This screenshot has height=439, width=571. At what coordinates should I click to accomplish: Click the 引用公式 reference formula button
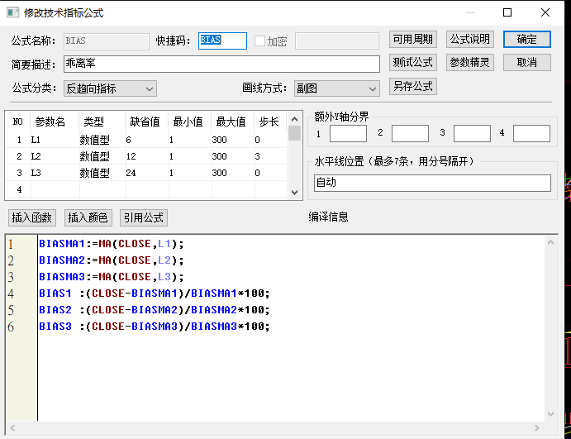click(x=144, y=217)
